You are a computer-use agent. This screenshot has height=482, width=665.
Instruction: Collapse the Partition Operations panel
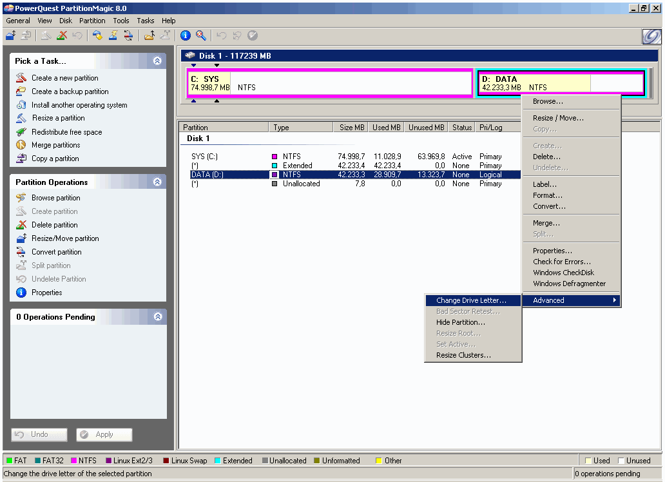click(x=157, y=182)
